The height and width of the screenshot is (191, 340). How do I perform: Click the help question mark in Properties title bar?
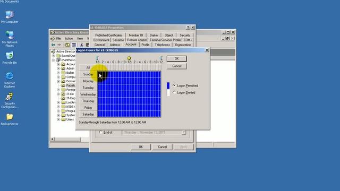click(x=188, y=28)
